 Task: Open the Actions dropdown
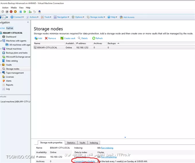point(32,17)
